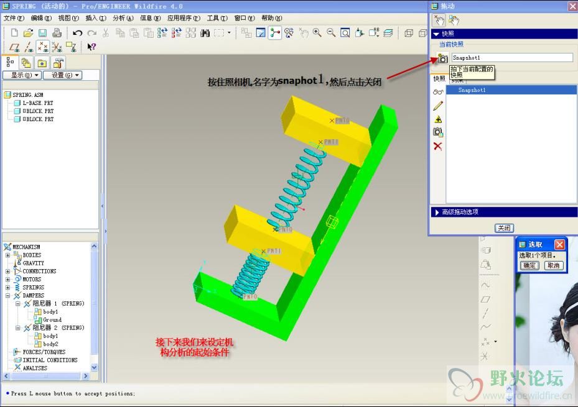Toggle annotation element display icon
The height and width of the screenshot is (407, 578).
click(71, 47)
